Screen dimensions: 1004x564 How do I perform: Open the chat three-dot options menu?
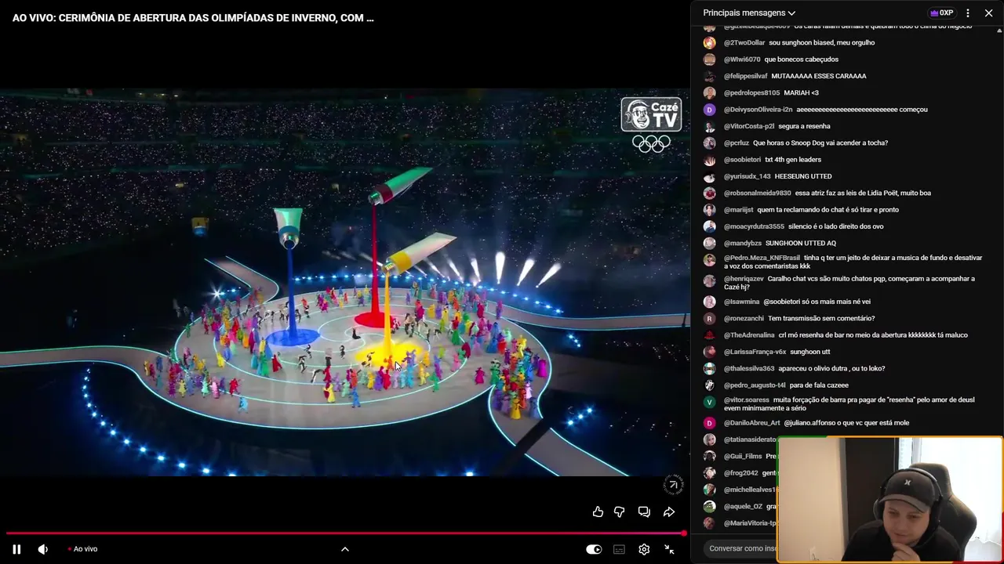point(968,13)
